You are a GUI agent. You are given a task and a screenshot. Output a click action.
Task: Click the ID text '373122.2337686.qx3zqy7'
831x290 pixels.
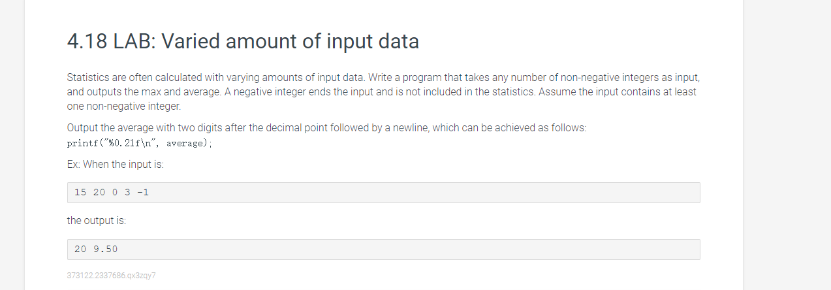click(111, 276)
